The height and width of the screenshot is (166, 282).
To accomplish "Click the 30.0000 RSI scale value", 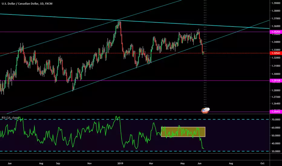I will 276,152.
